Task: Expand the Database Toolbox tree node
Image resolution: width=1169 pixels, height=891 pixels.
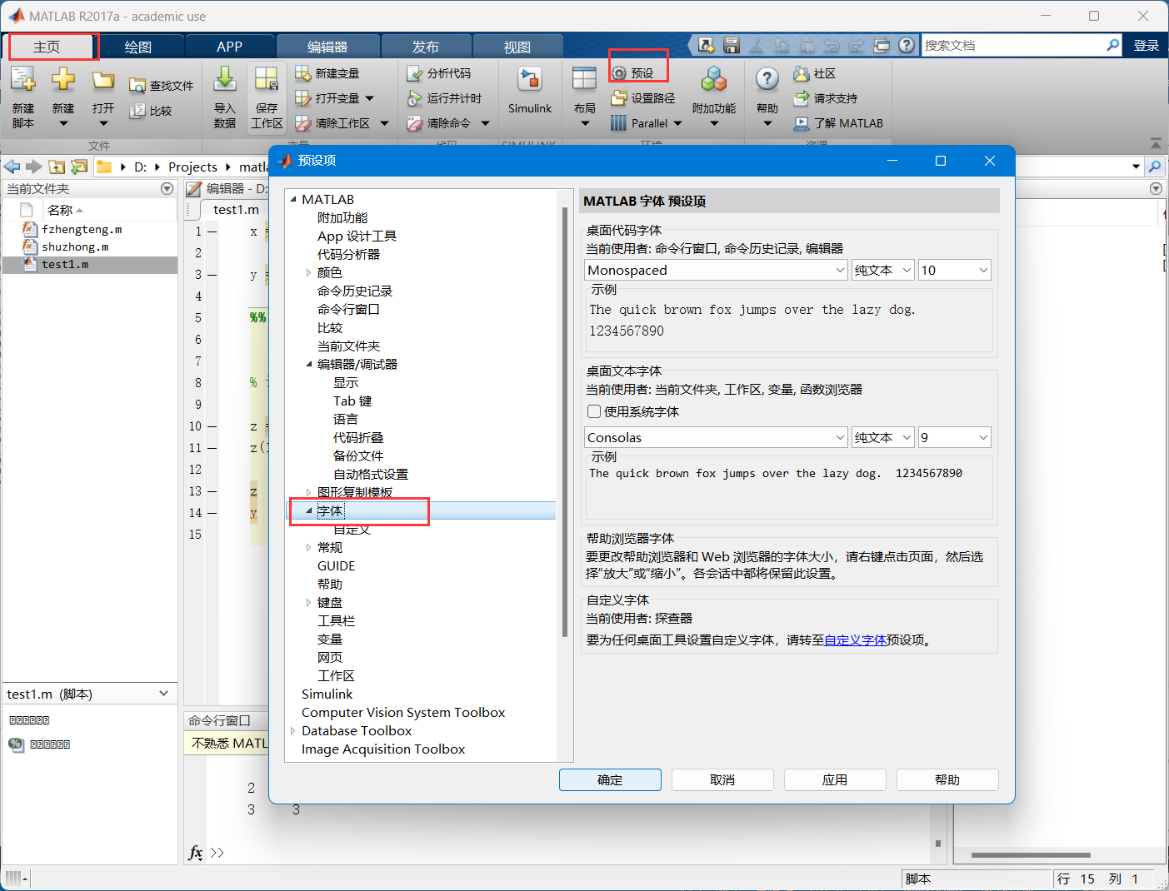Action: [292, 731]
